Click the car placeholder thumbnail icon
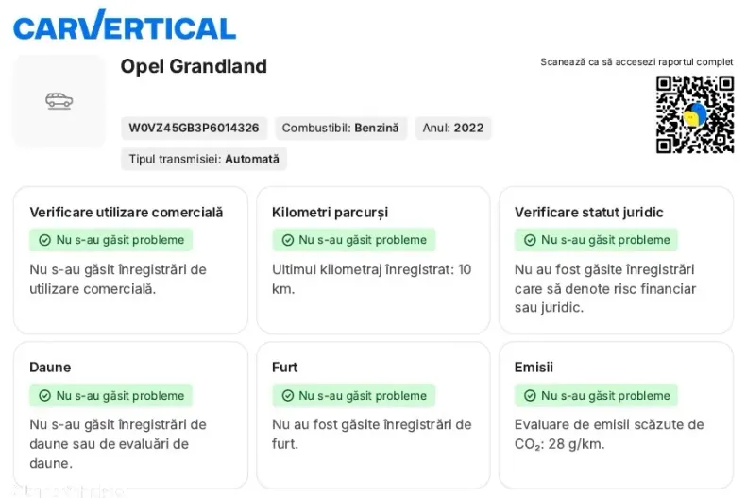The image size is (746, 498). coord(59,101)
